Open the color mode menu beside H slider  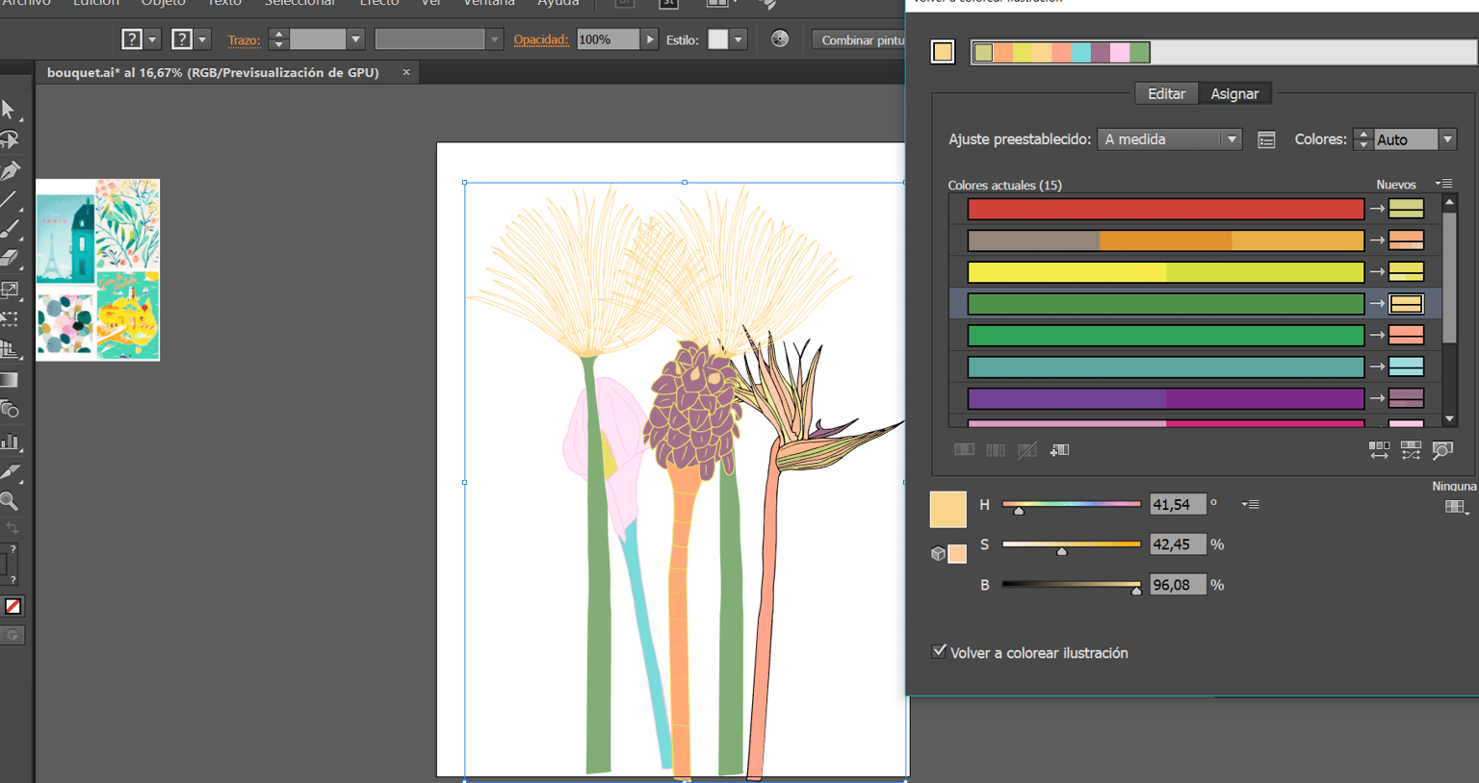1250,504
